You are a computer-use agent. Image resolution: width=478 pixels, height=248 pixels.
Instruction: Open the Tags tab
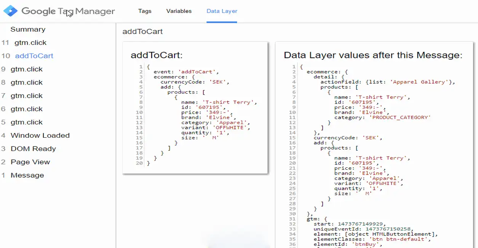click(x=145, y=11)
